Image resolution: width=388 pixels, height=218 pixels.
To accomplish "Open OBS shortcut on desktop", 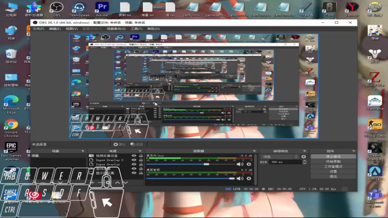I will point(56,9).
